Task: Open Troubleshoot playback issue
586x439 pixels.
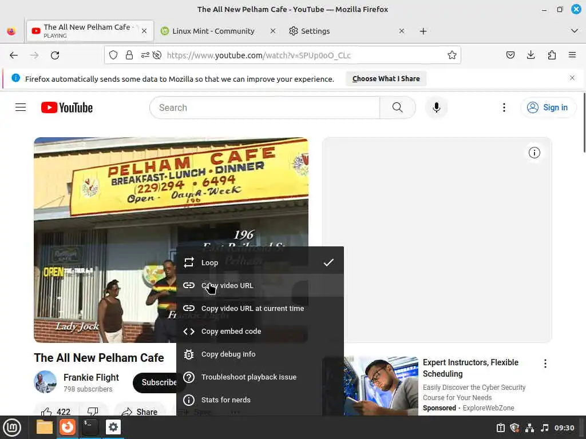Action: tap(260, 377)
